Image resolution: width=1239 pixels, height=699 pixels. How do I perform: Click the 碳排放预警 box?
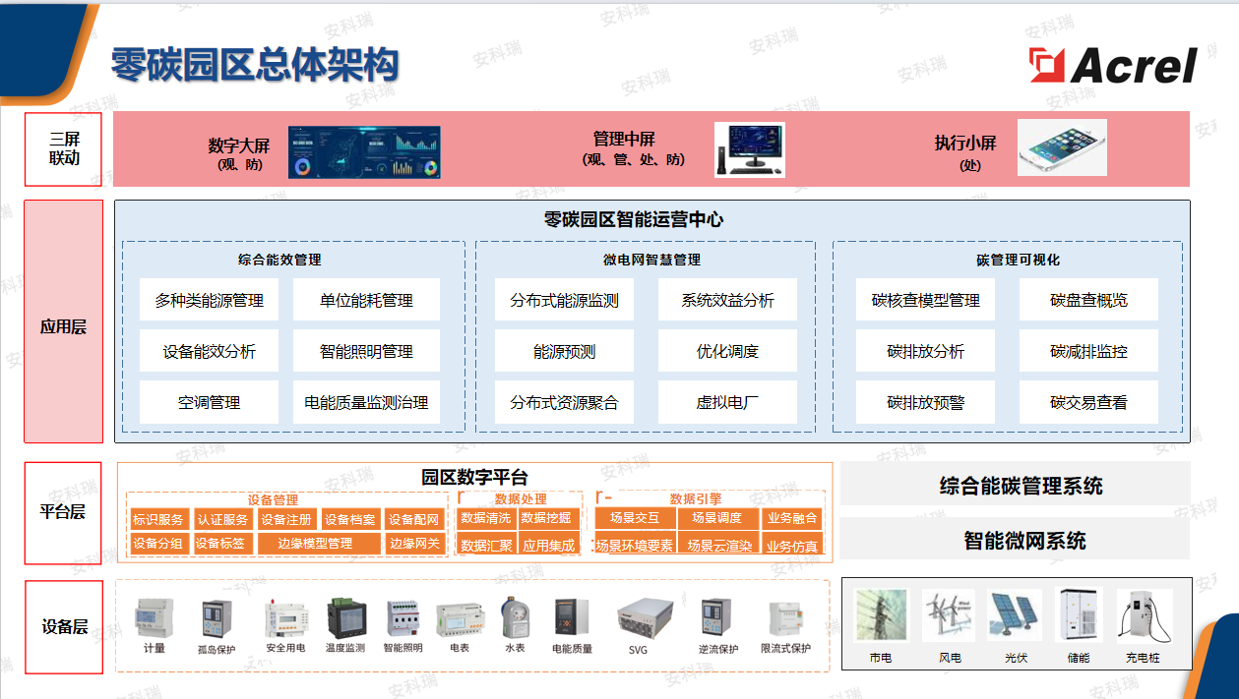[925, 402]
